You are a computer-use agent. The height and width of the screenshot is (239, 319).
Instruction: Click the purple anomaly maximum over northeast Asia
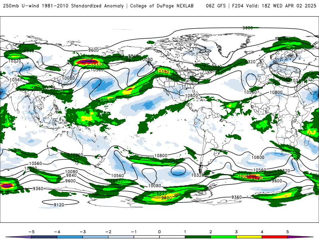[88, 61]
